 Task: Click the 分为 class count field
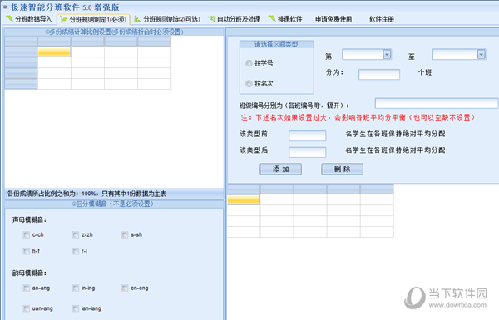[x=379, y=75]
